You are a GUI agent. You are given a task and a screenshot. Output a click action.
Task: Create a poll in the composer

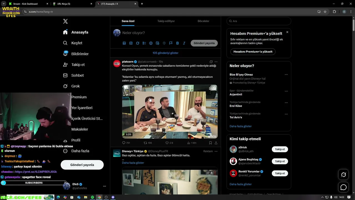tap(144, 43)
